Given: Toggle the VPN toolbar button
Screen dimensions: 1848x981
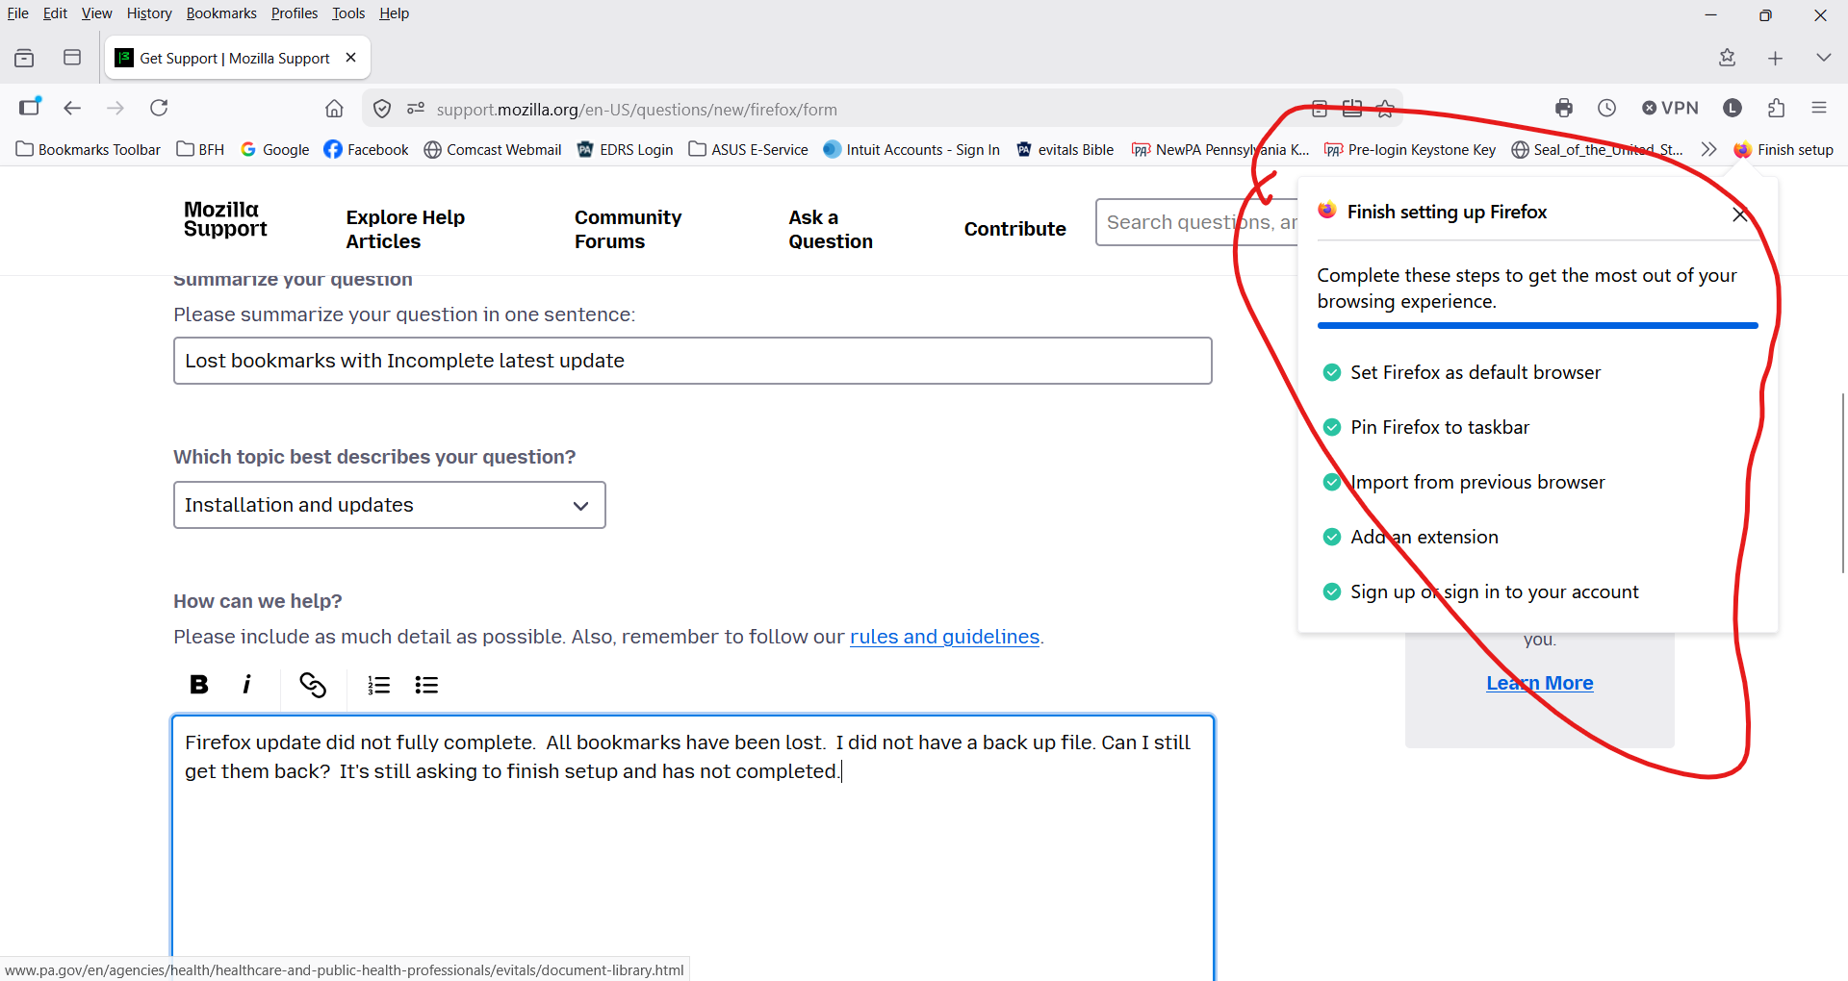Looking at the screenshot, I should click(1670, 108).
